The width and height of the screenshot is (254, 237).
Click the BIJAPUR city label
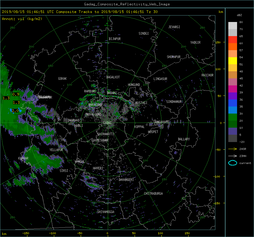[x=115, y=39]
